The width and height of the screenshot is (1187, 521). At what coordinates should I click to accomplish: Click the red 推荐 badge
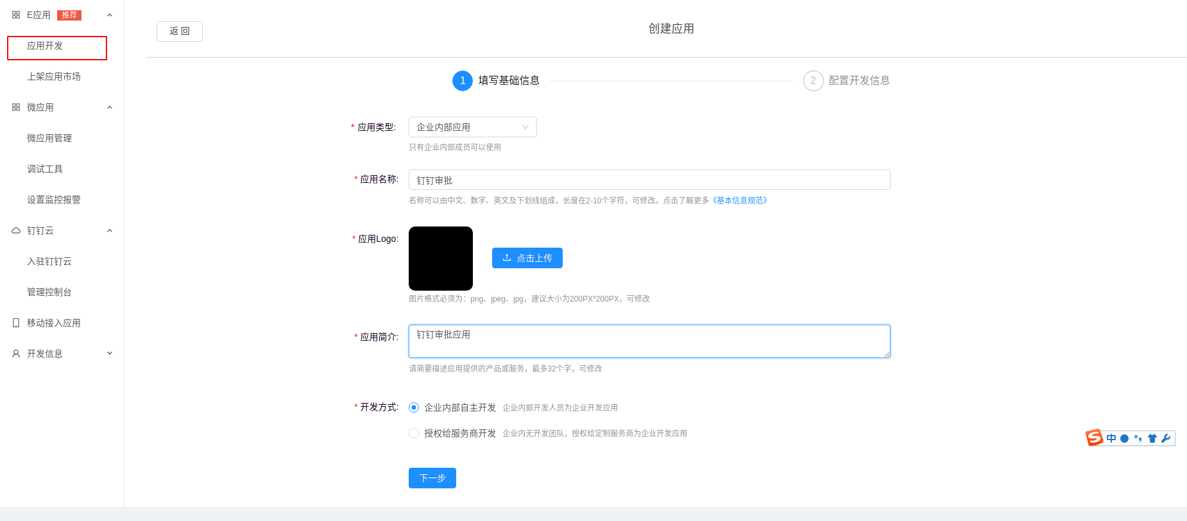69,15
